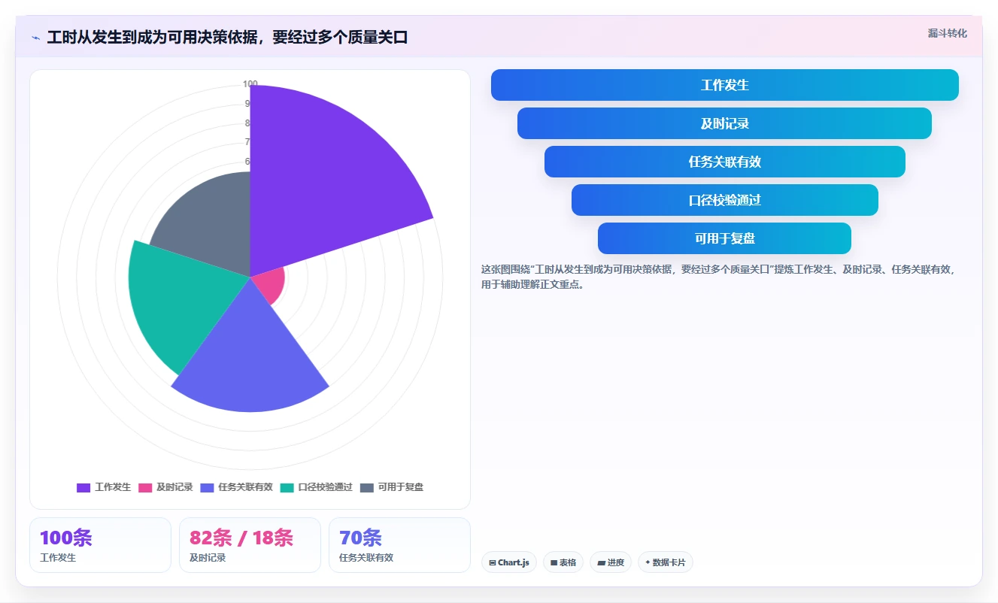Toggle 及时记录 legend pink swatch

(x=145, y=487)
